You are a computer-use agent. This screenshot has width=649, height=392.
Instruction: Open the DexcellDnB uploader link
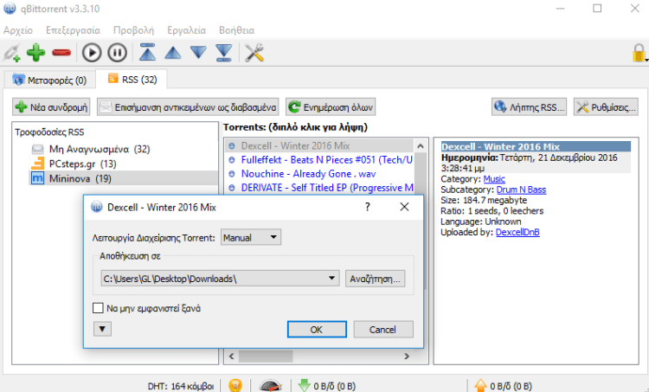pos(517,232)
